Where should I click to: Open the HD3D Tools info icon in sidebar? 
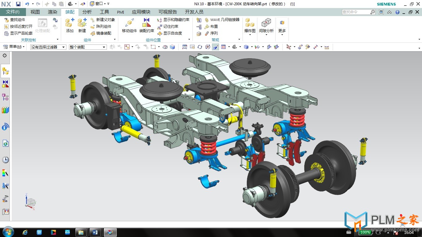tap(5, 127)
